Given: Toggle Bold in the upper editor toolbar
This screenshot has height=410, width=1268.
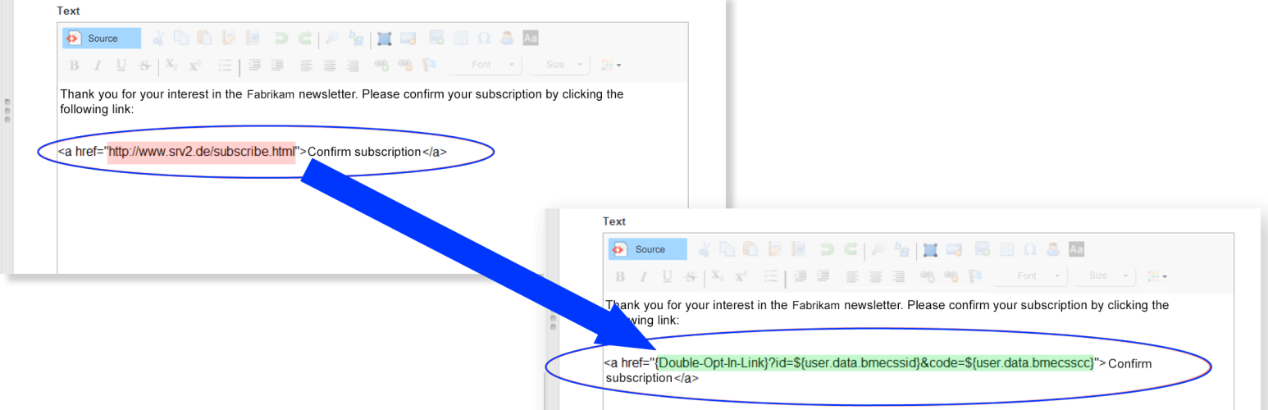Looking at the screenshot, I should pos(74,66).
